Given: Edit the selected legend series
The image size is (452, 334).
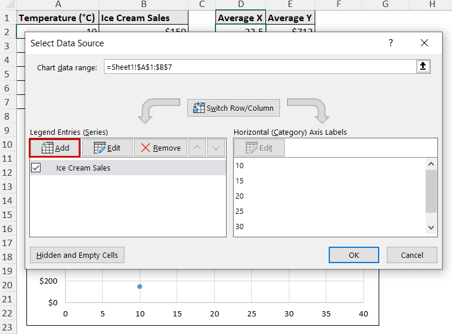Looking at the screenshot, I should click(107, 148).
